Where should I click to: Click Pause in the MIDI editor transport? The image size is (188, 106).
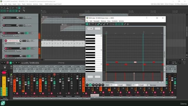coord(93,85)
